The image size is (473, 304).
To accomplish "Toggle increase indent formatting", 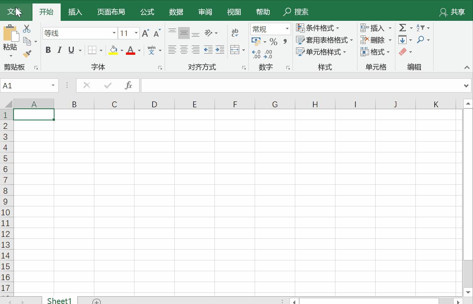I will coord(219,49).
